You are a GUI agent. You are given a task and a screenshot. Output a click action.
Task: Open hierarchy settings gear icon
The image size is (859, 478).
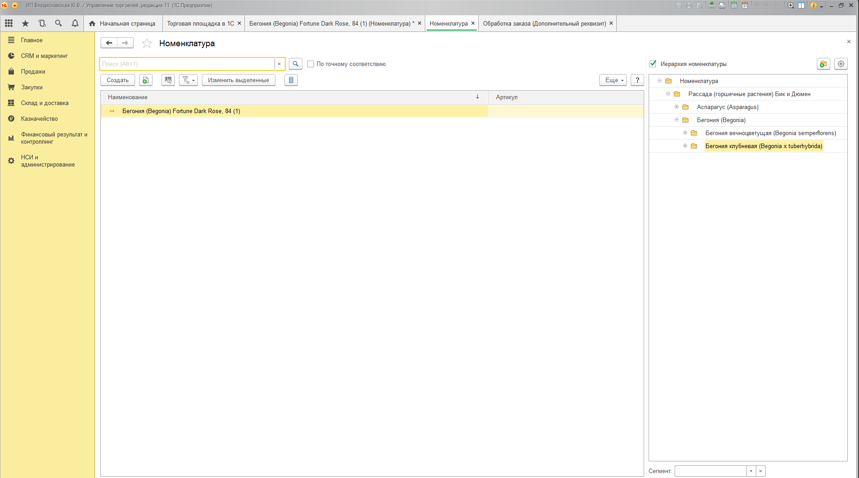pyautogui.click(x=841, y=64)
